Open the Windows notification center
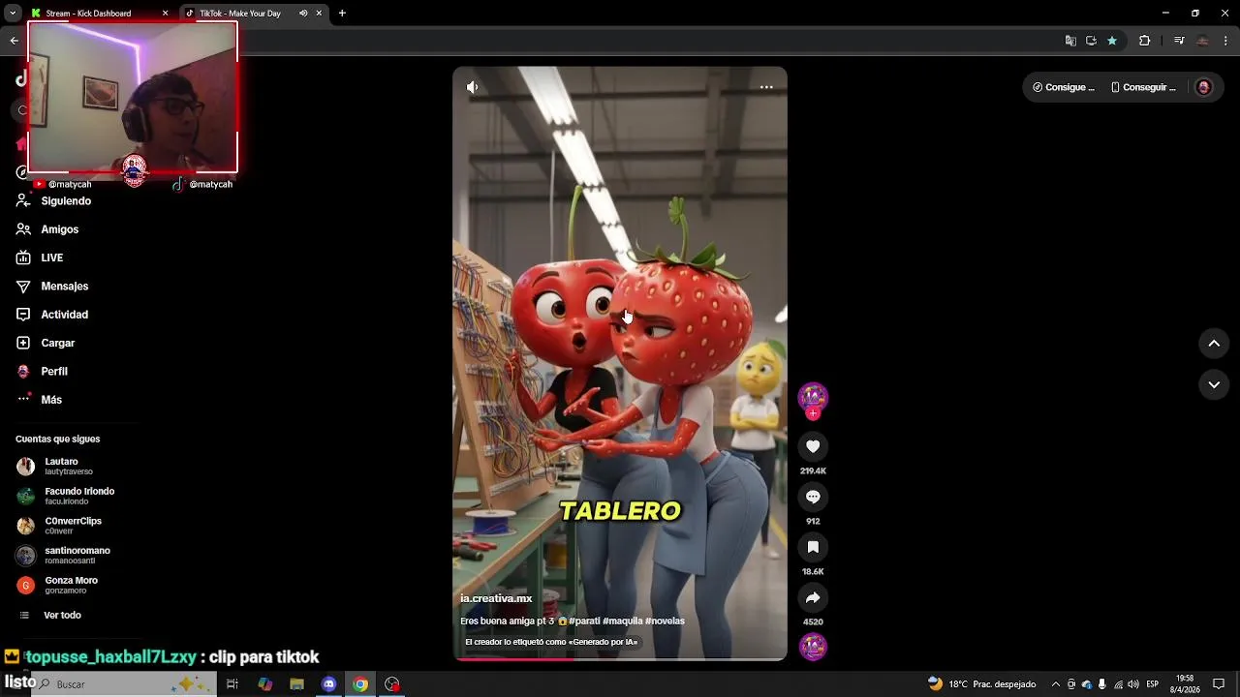 click(1219, 684)
